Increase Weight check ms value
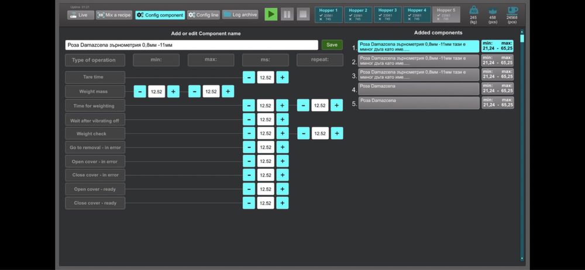This screenshot has width=585, height=270. [x=283, y=133]
